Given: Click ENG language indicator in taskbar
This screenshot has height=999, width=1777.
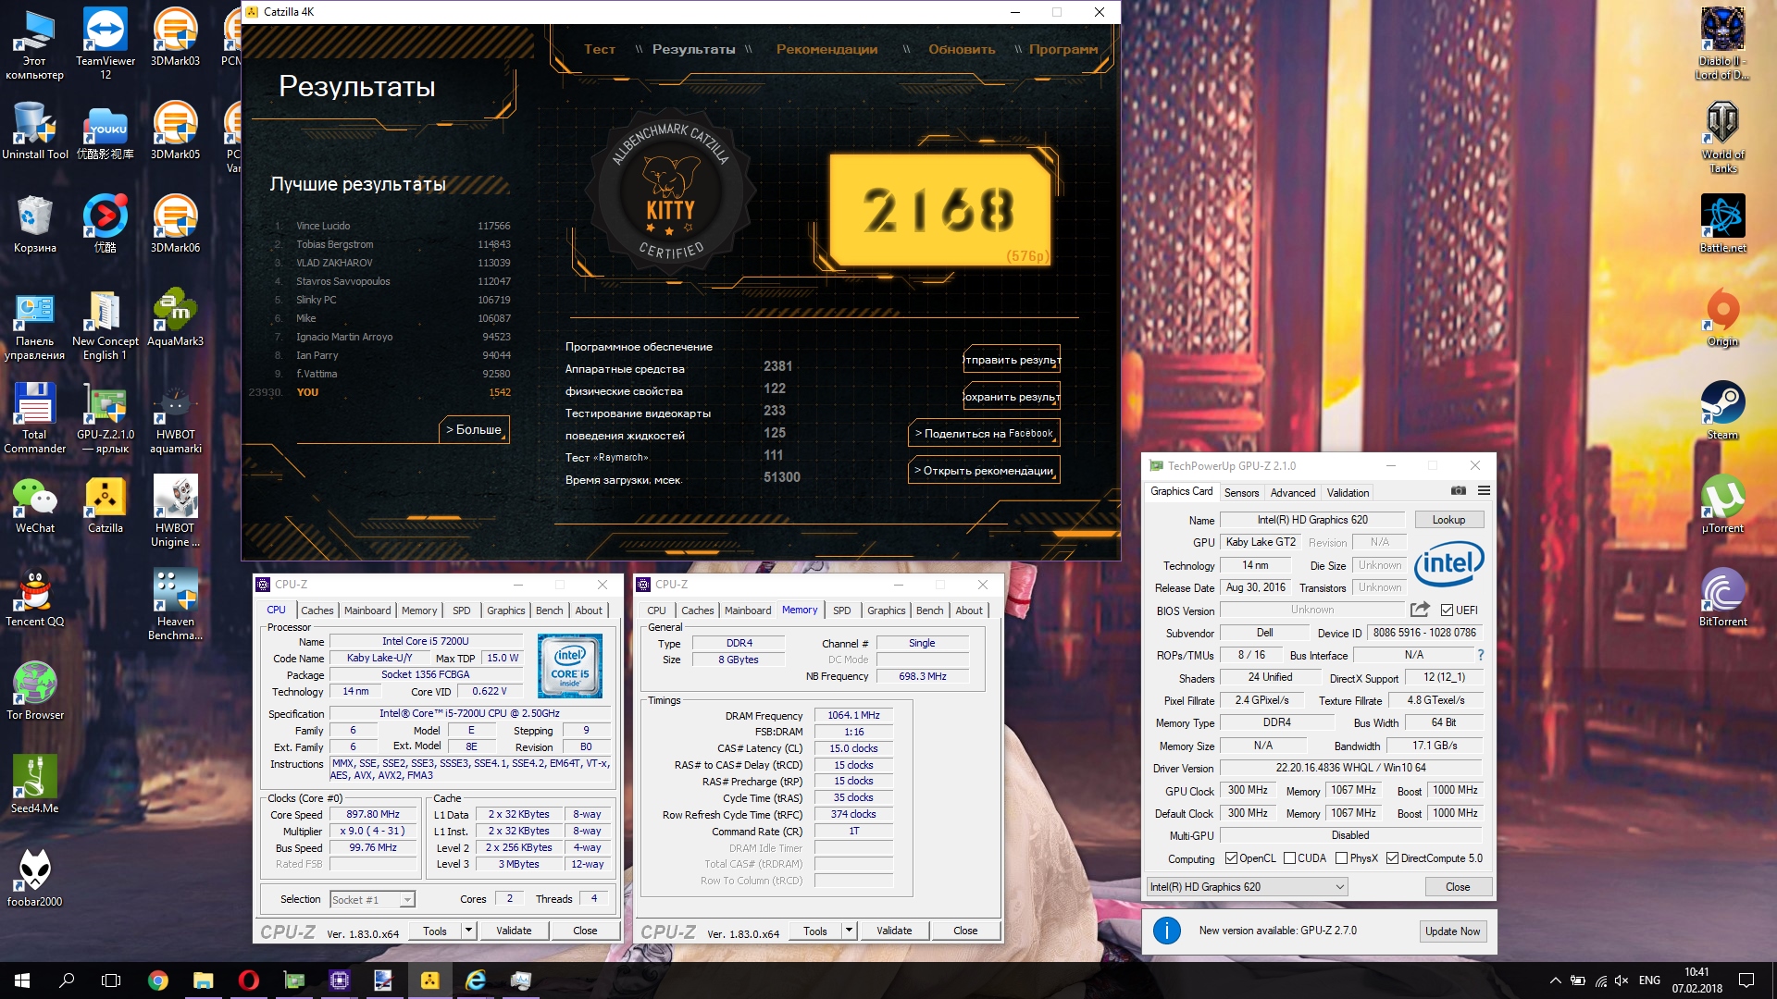Looking at the screenshot, I should pyautogui.click(x=1649, y=980).
